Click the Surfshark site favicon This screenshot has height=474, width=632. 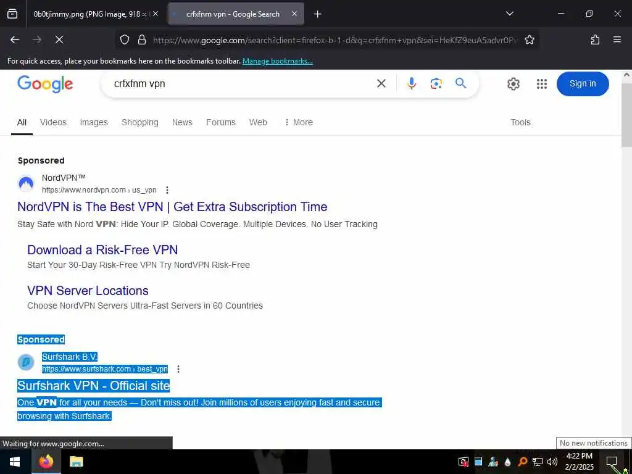[x=26, y=362]
